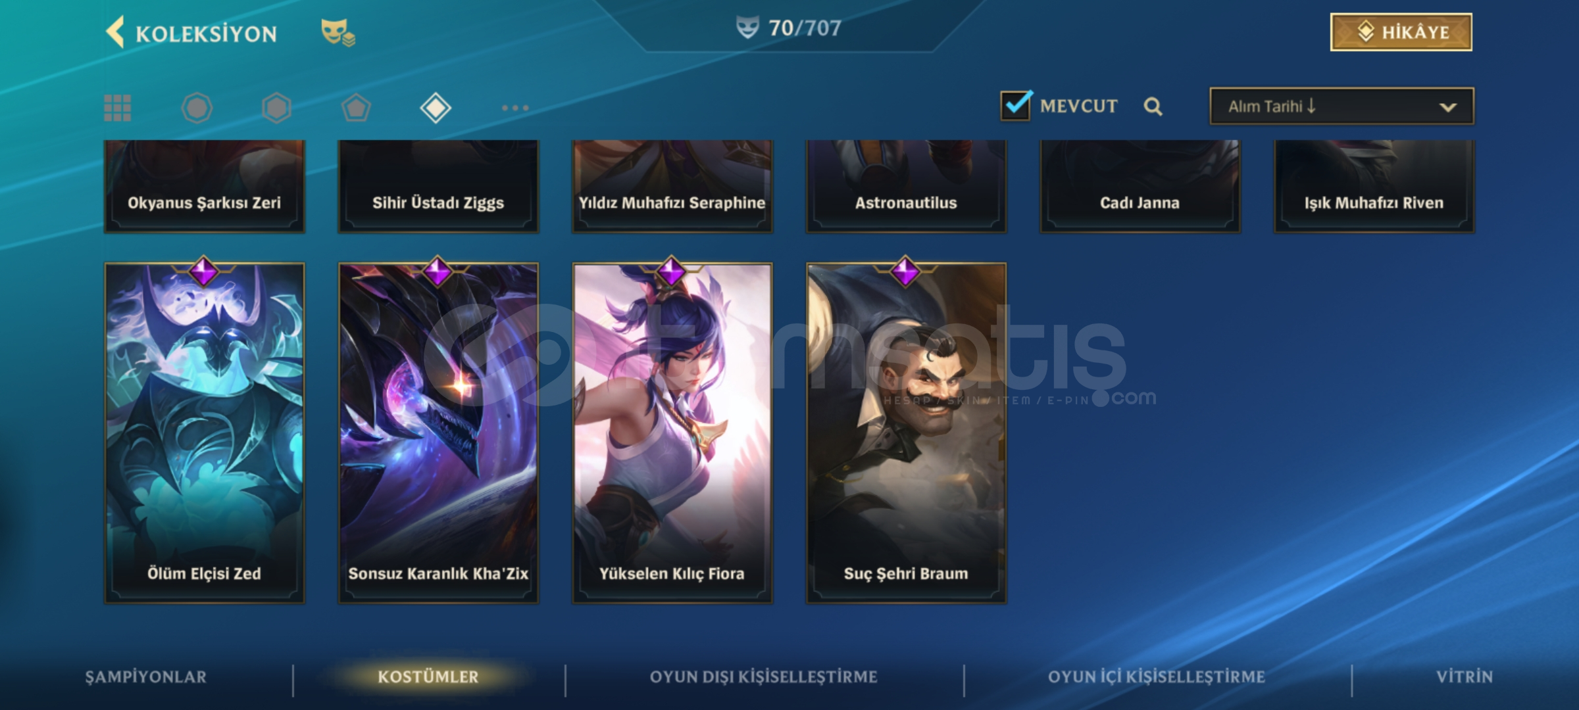Open the Oyun Dışı Kişiselleştirme tab
Image resolution: width=1579 pixels, height=710 pixels.
click(x=764, y=676)
